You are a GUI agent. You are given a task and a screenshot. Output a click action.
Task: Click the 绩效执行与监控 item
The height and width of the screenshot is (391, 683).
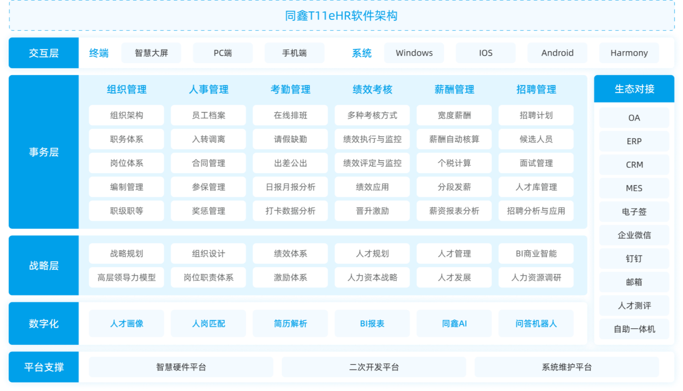point(372,139)
